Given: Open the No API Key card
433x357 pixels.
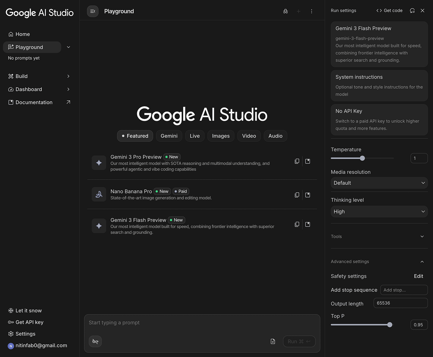Looking at the screenshot, I should [379, 120].
